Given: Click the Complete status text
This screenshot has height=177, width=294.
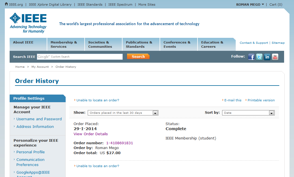Looking at the screenshot, I should 176,129.
